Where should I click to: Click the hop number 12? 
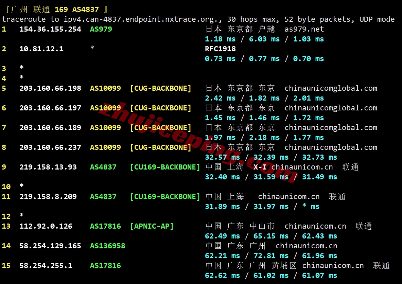click(x=6, y=217)
